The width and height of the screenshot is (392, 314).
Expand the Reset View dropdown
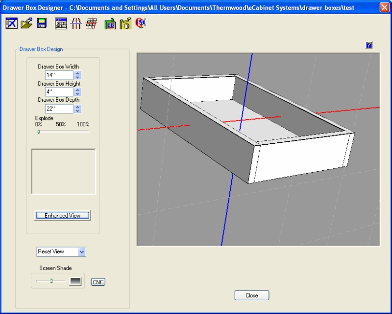82,252
